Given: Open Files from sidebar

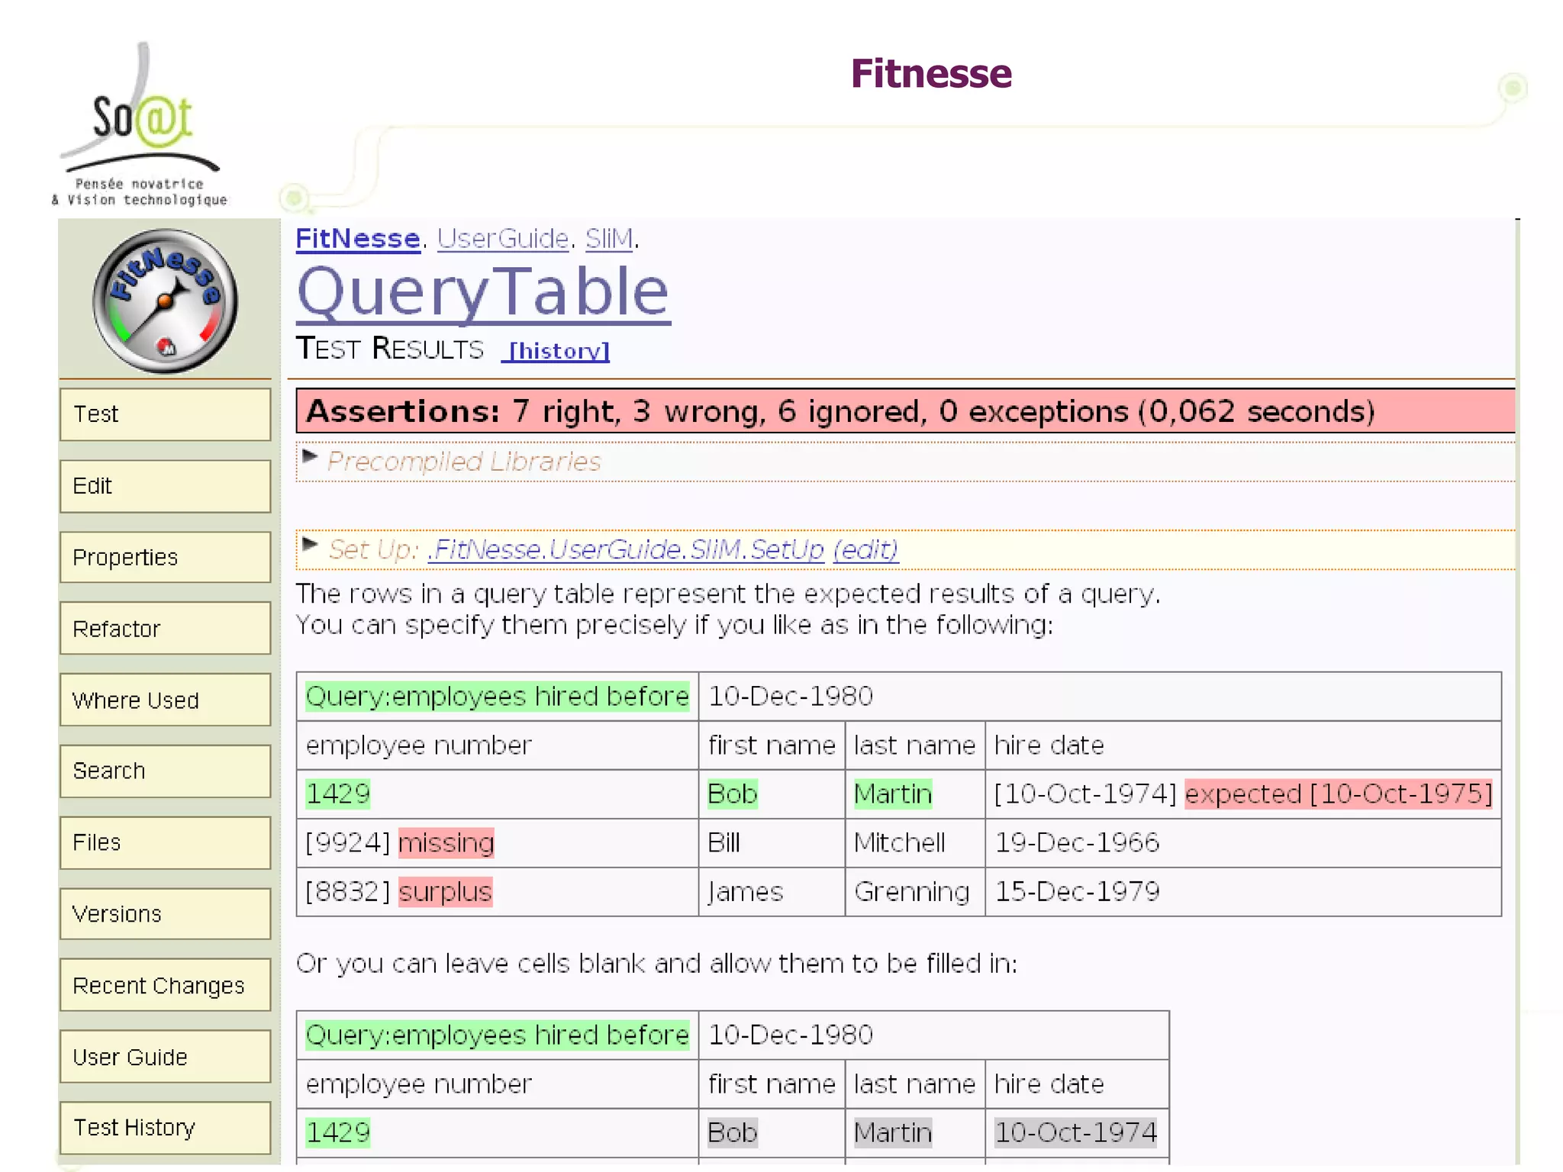Looking at the screenshot, I should [166, 843].
